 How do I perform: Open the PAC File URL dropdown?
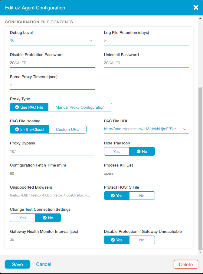pyautogui.click(x=185, y=129)
